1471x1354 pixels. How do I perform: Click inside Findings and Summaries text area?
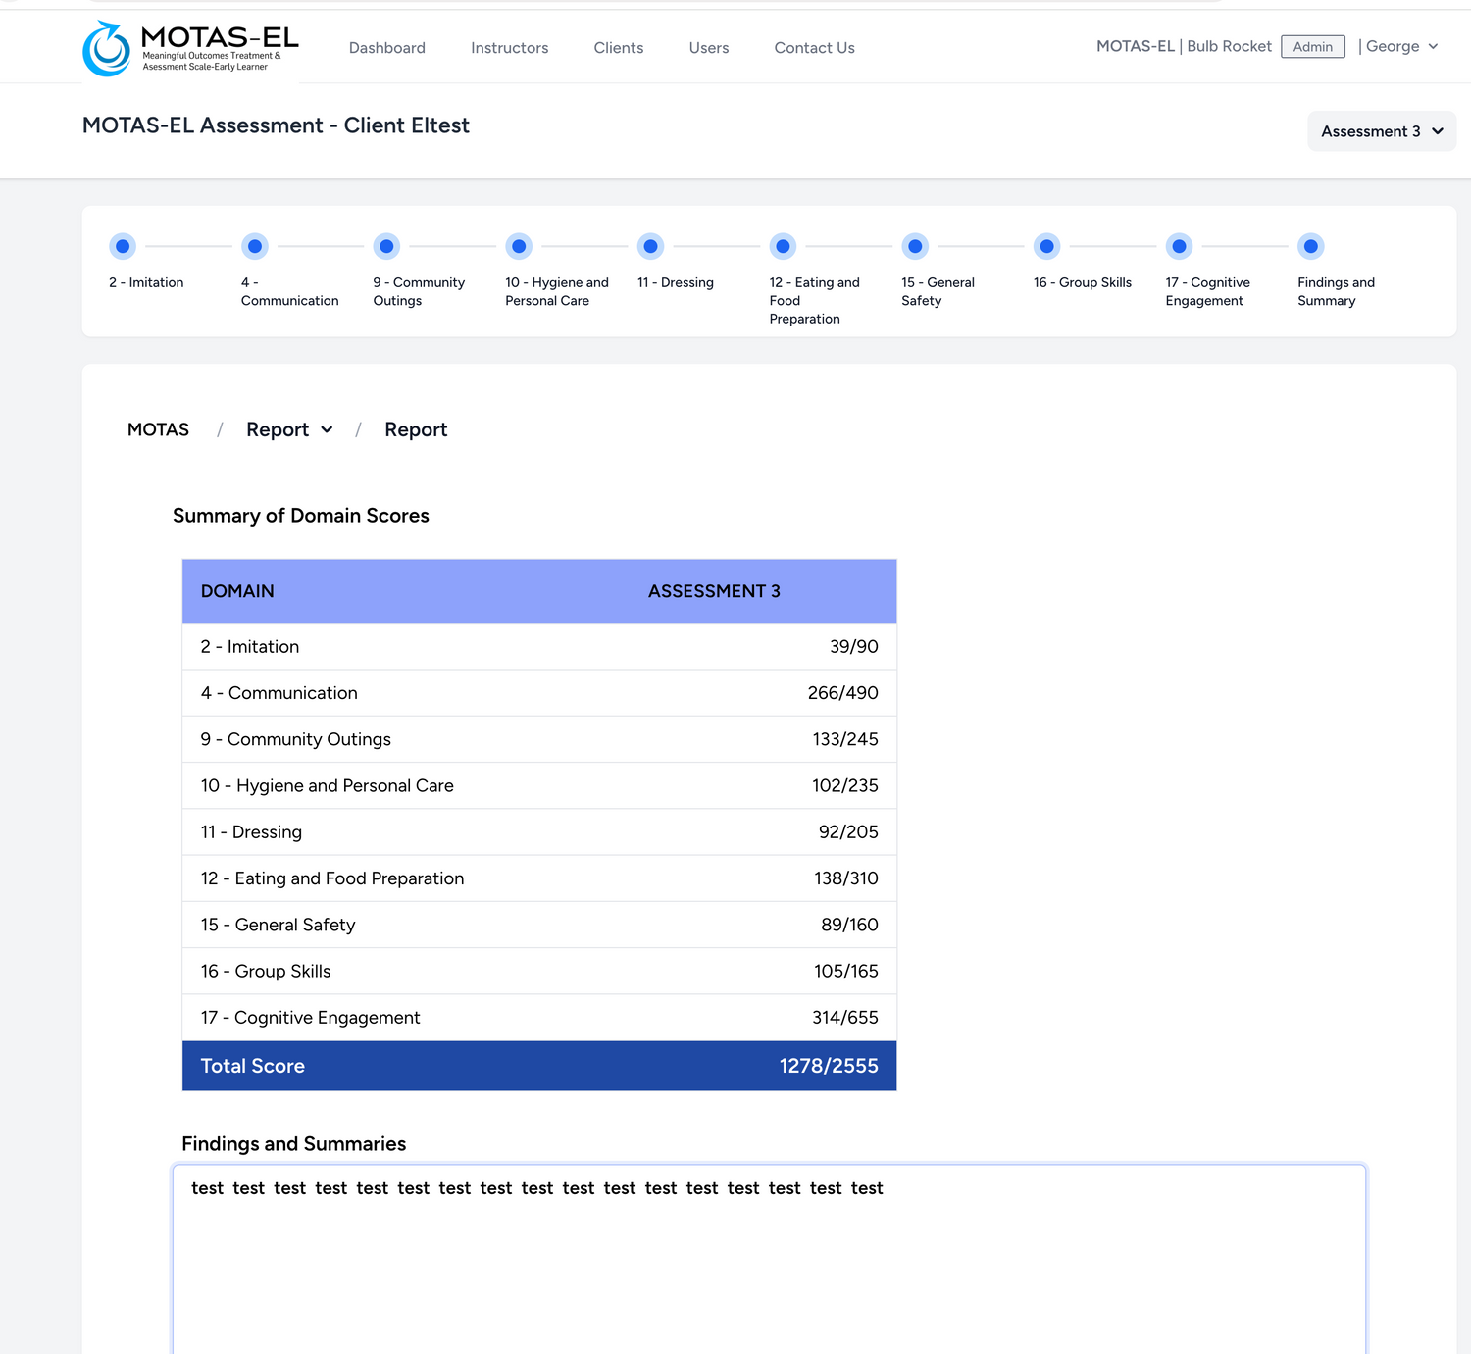click(x=769, y=1265)
